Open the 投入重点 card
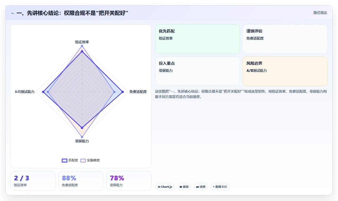The image size is (338, 201). pyautogui.click(x=198, y=71)
